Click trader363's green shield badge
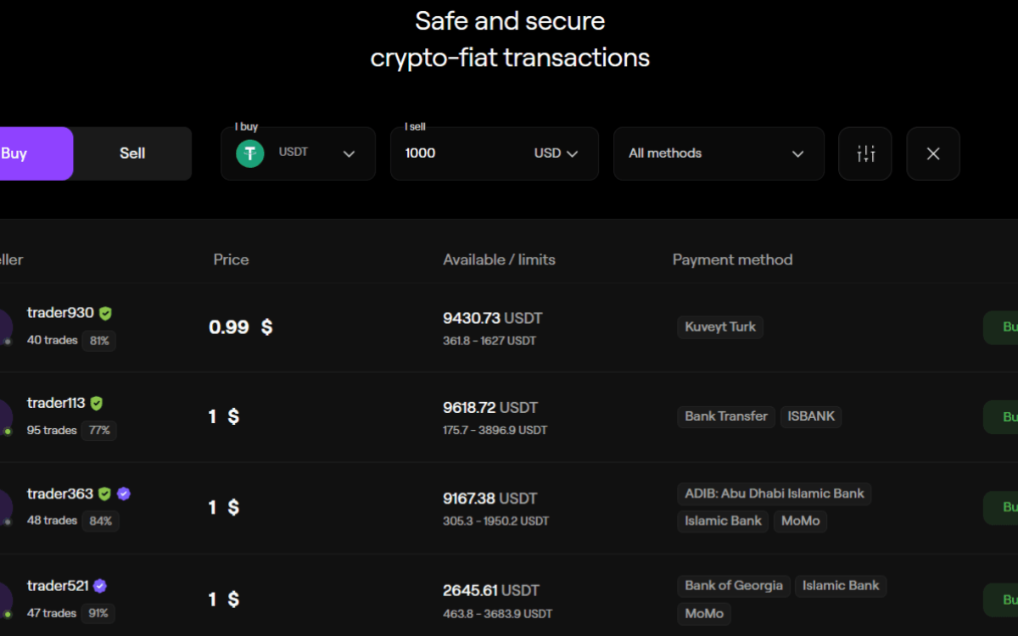The height and width of the screenshot is (636, 1018). pos(104,494)
